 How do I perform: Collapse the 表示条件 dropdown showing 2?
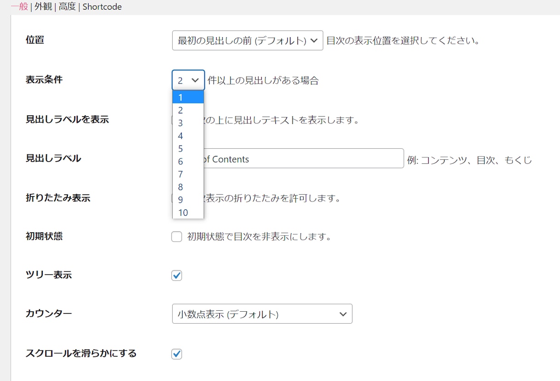pos(188,80)
